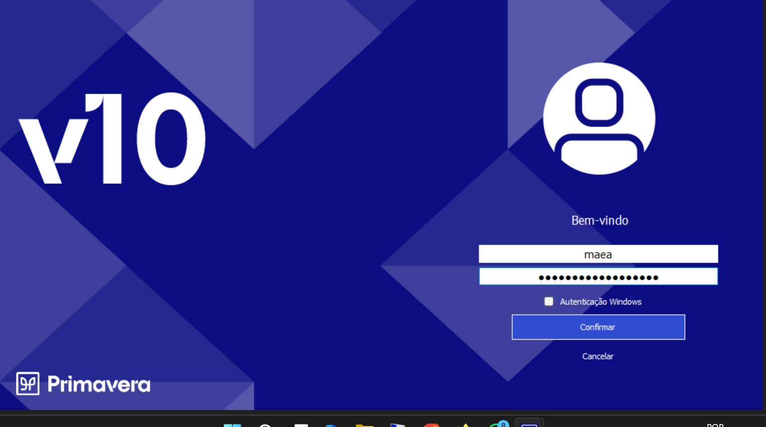Click the user avatar icon

[x=599, y=119]
